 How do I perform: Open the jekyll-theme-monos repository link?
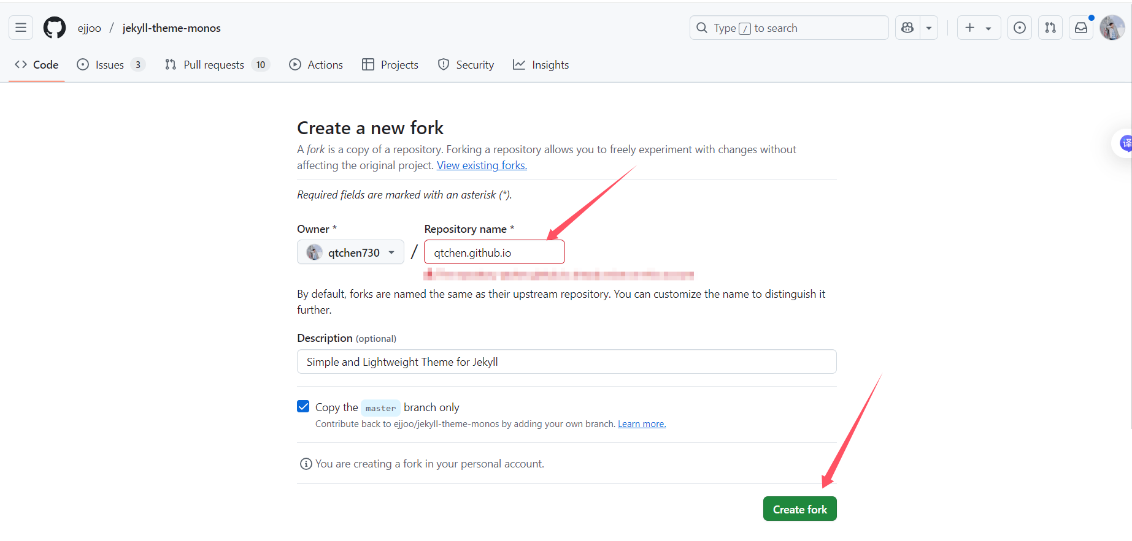click(x=172, y=28)
